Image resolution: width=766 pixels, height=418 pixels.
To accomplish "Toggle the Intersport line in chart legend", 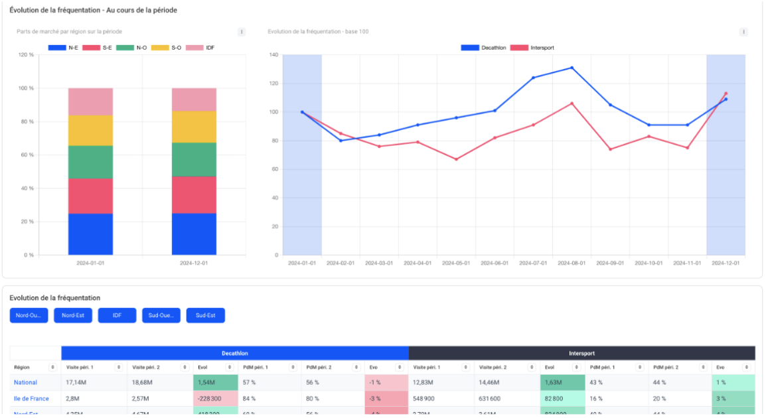I will [532, 48].
